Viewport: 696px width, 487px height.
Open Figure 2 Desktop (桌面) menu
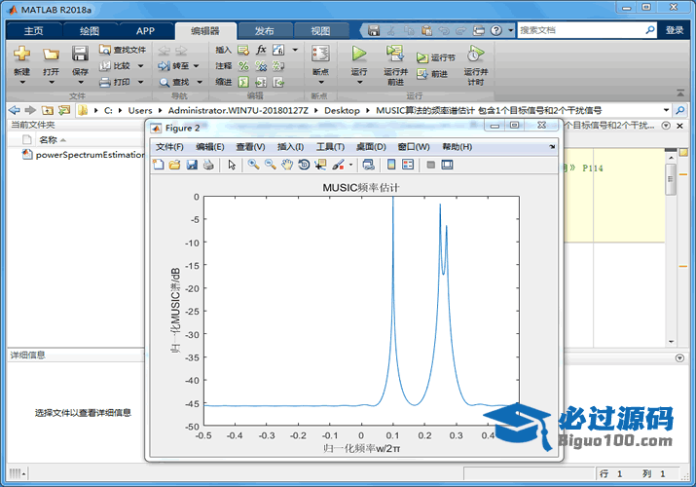point(371,147)
